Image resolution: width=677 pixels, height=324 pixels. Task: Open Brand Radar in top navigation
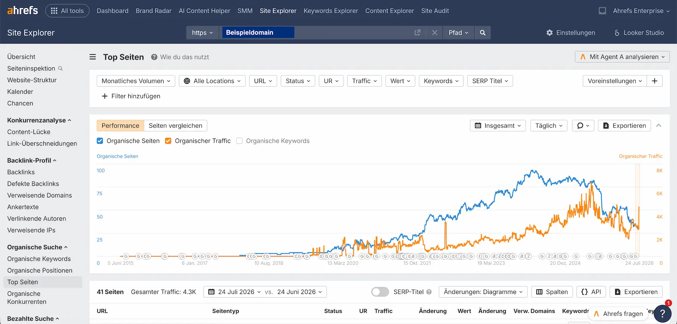pos(153,11)
